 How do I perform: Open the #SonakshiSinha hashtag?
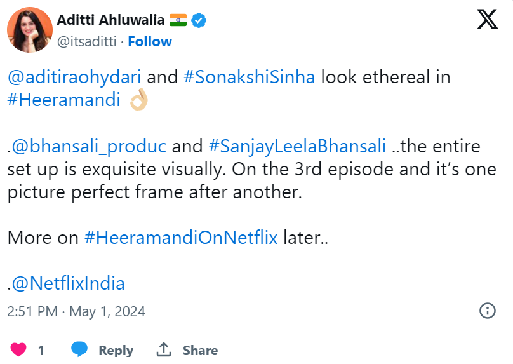pyautogui.click(x=249, y=78)
